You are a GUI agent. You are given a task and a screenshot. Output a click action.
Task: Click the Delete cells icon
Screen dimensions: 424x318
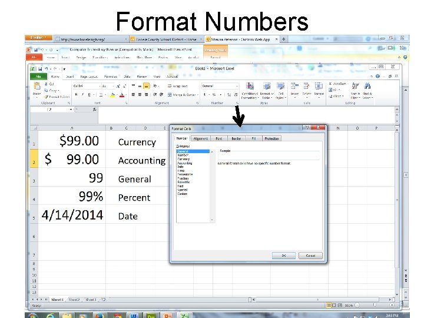point(306,86)
